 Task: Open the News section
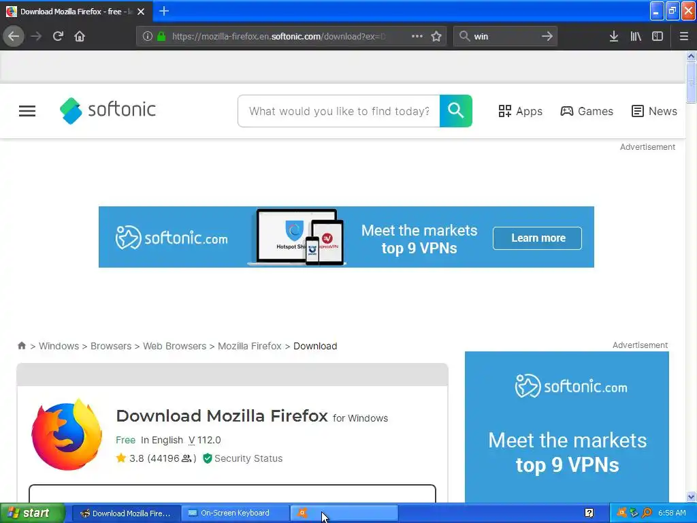(654, 111)
